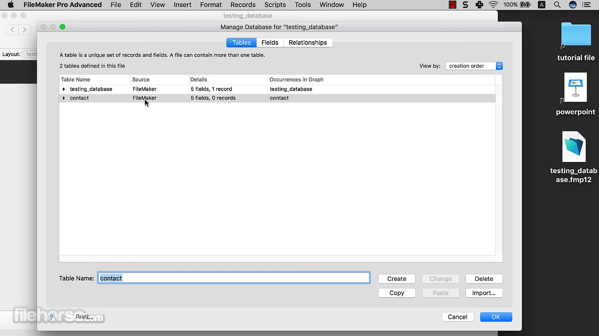Open the View menu

click(157, 5)
